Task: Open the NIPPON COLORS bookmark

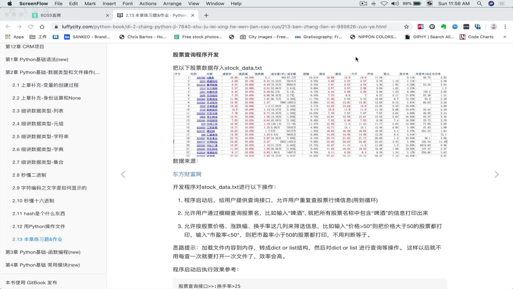Action: pyautogui.click(x=373, y=37)
